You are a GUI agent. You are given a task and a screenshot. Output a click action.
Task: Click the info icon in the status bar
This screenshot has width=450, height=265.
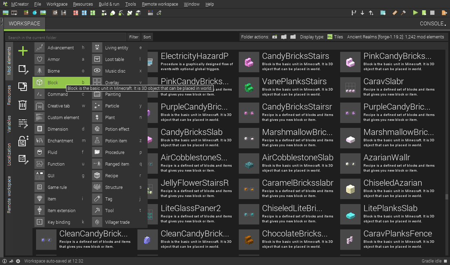[4, 261]
